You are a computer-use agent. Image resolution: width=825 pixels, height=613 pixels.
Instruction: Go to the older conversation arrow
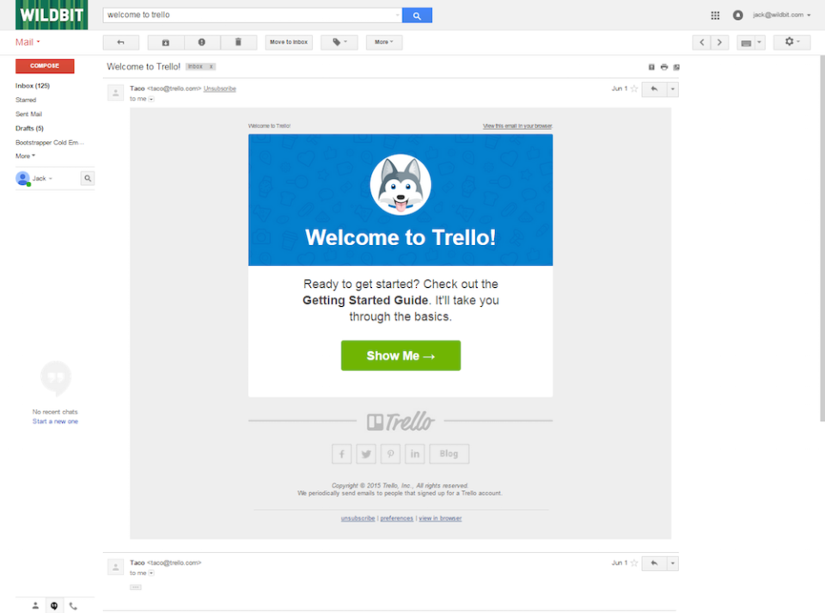click(719, 42)
